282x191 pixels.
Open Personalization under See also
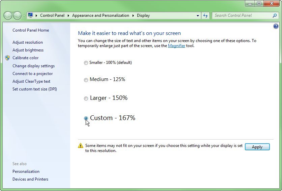26,171
